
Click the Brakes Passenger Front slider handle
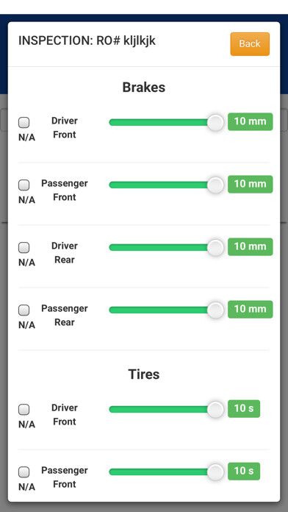pyautogui.click(x=215, y=185)
